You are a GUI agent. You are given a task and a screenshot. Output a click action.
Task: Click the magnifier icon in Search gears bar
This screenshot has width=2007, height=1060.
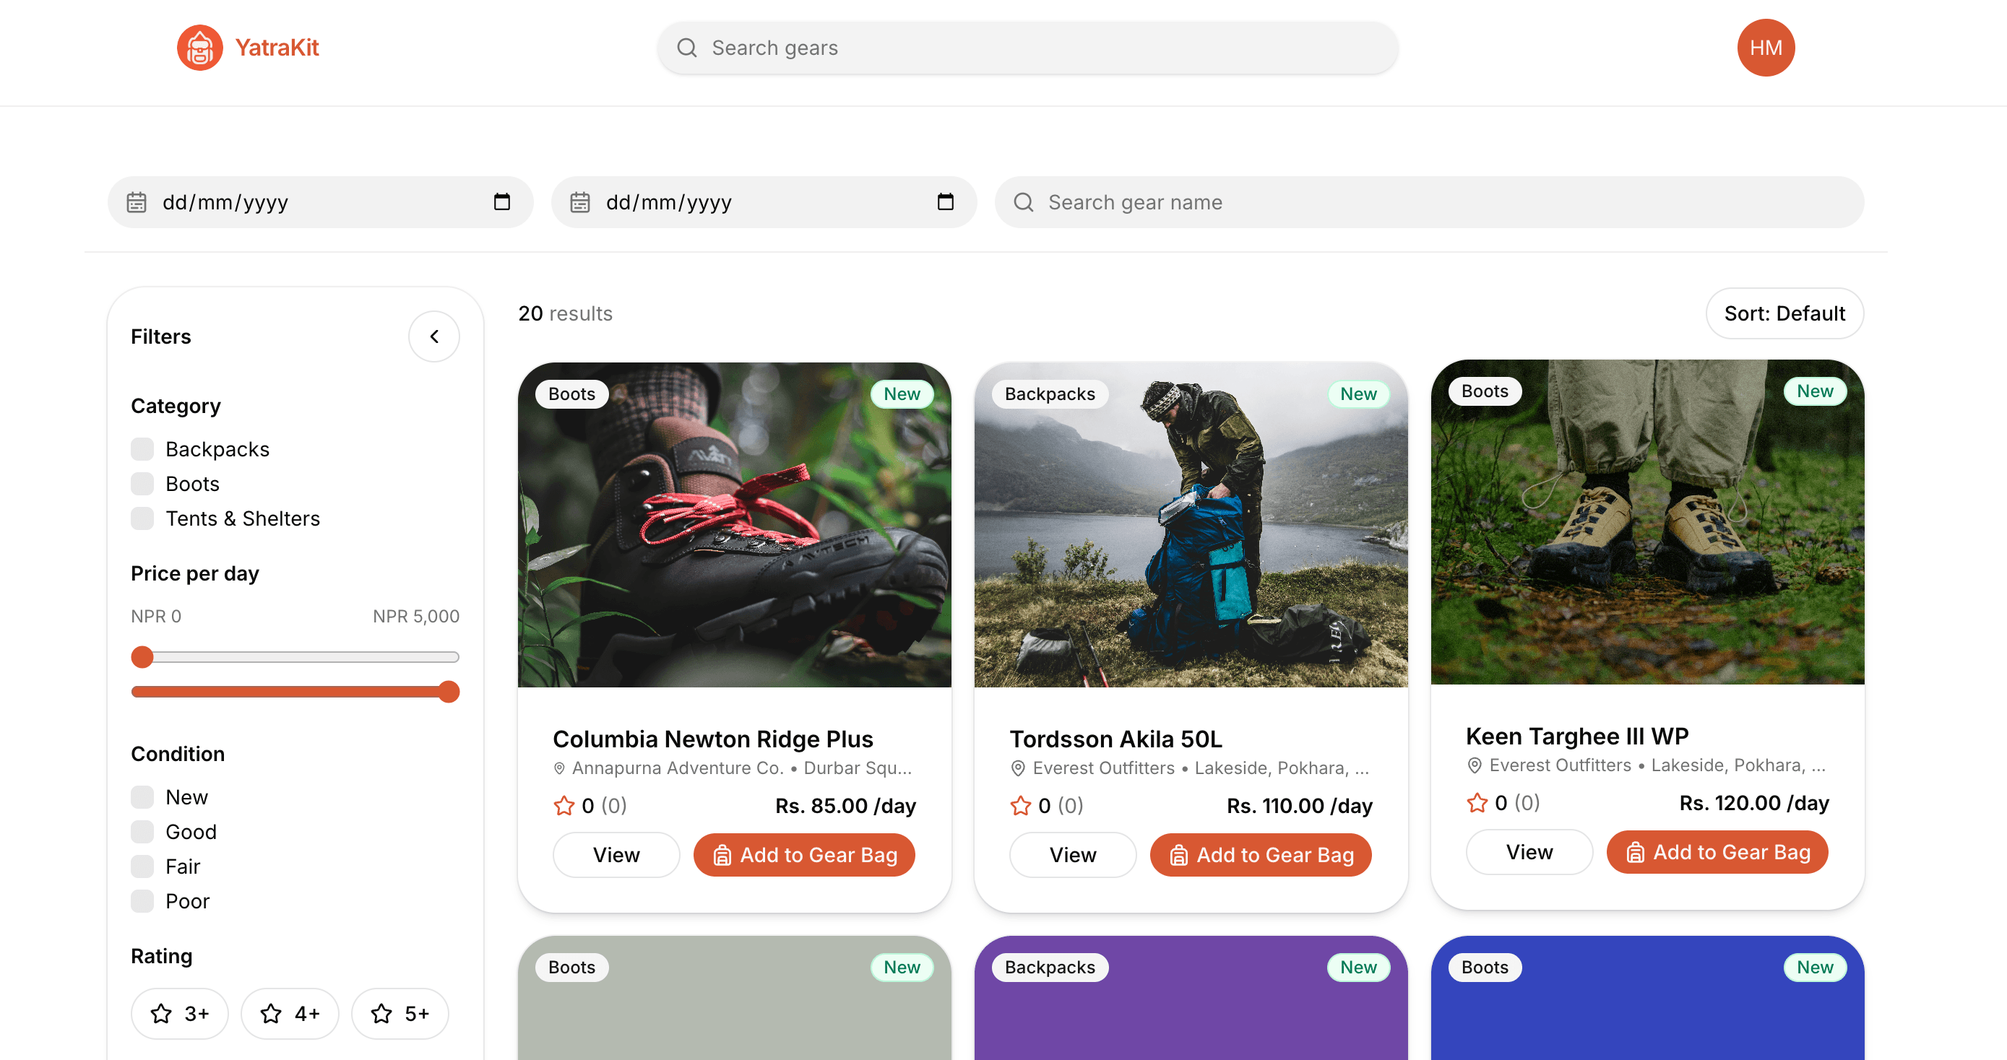pyautogui.click(x=686, y=48)
